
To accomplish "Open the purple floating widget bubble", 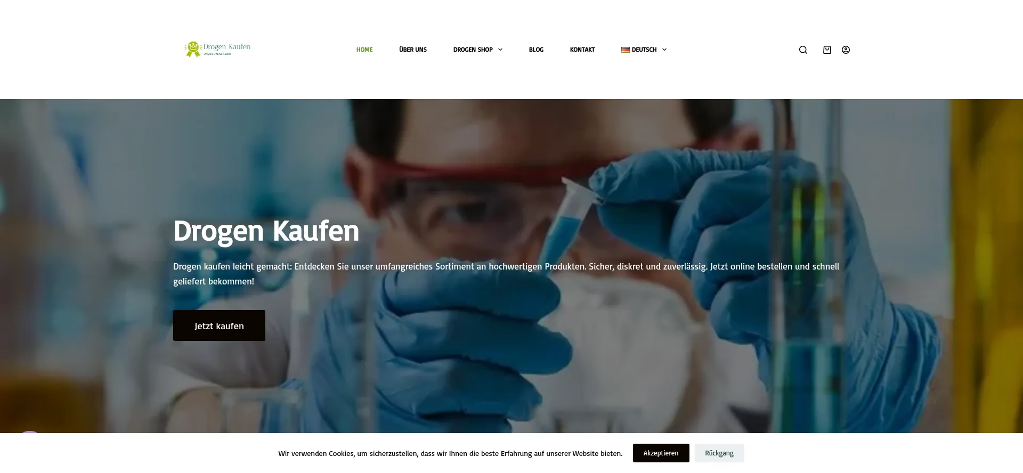I will tap(30, 432).
